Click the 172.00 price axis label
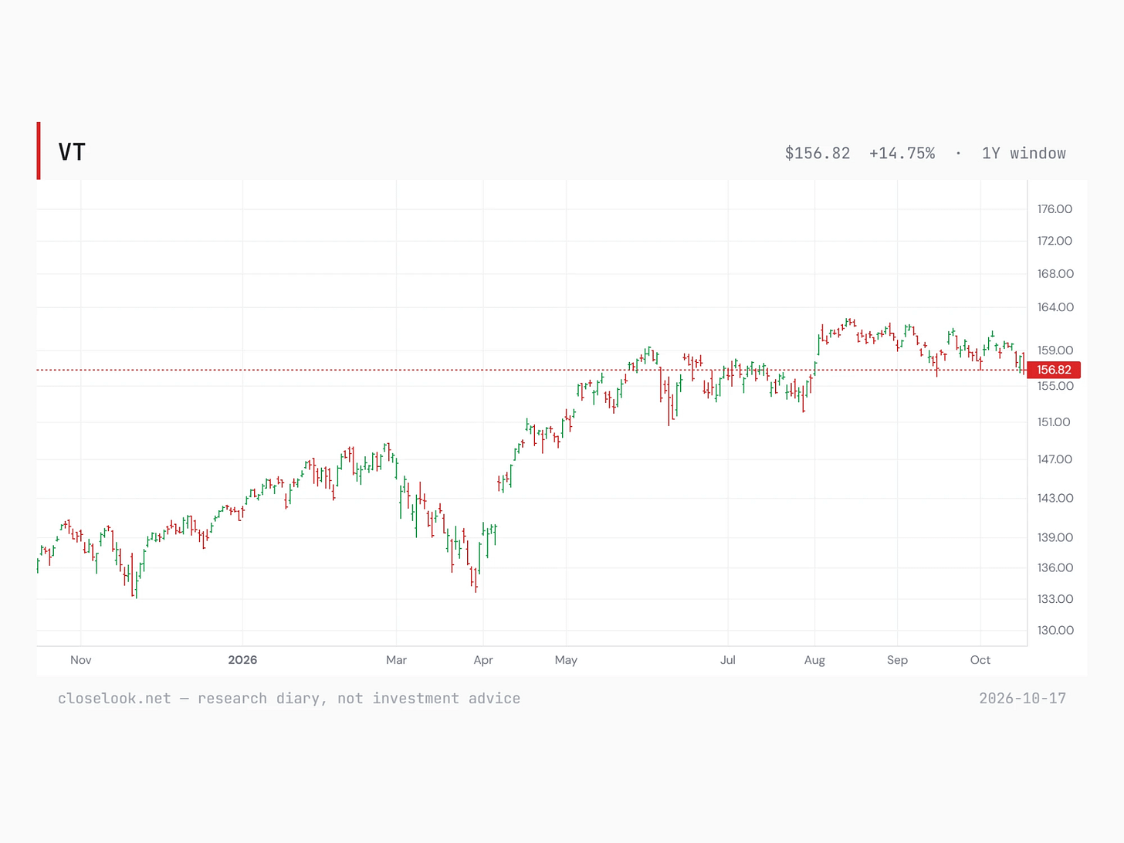The width and height of the screenshot is (1124, 843). 1055,241
